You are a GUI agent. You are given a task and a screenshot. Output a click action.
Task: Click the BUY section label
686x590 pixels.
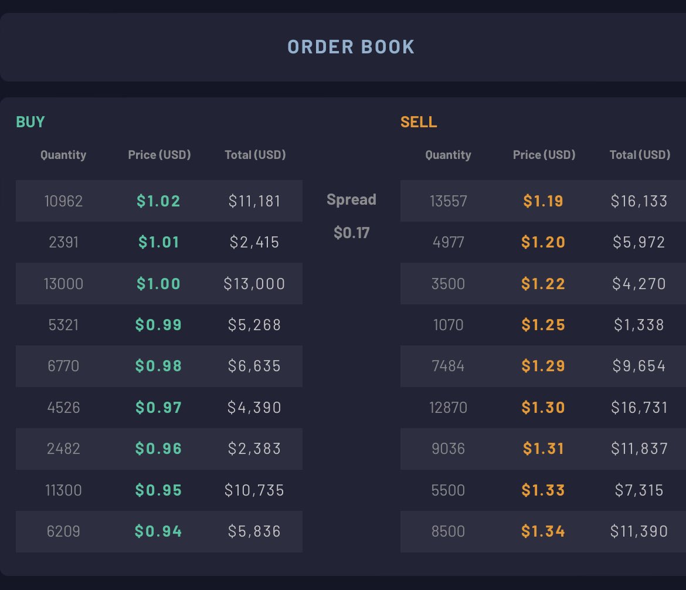(30, 121)
